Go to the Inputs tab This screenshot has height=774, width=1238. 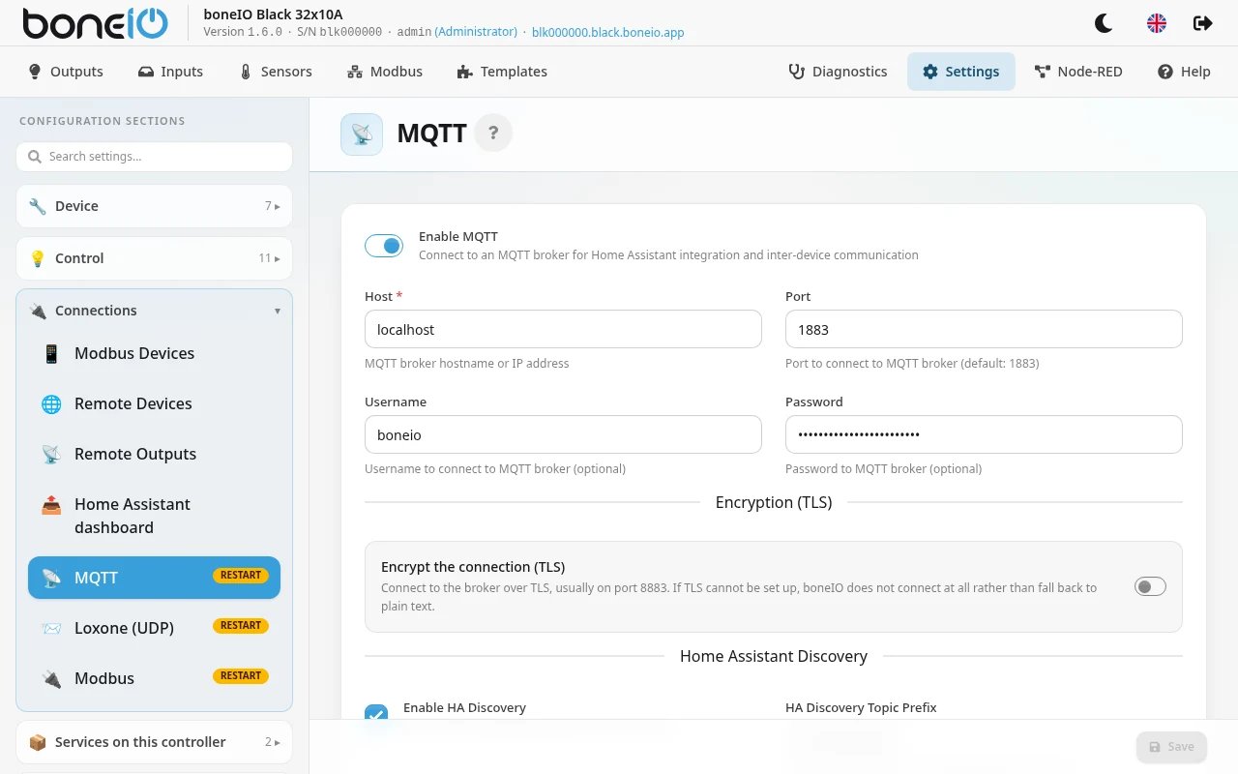(170, 72)
